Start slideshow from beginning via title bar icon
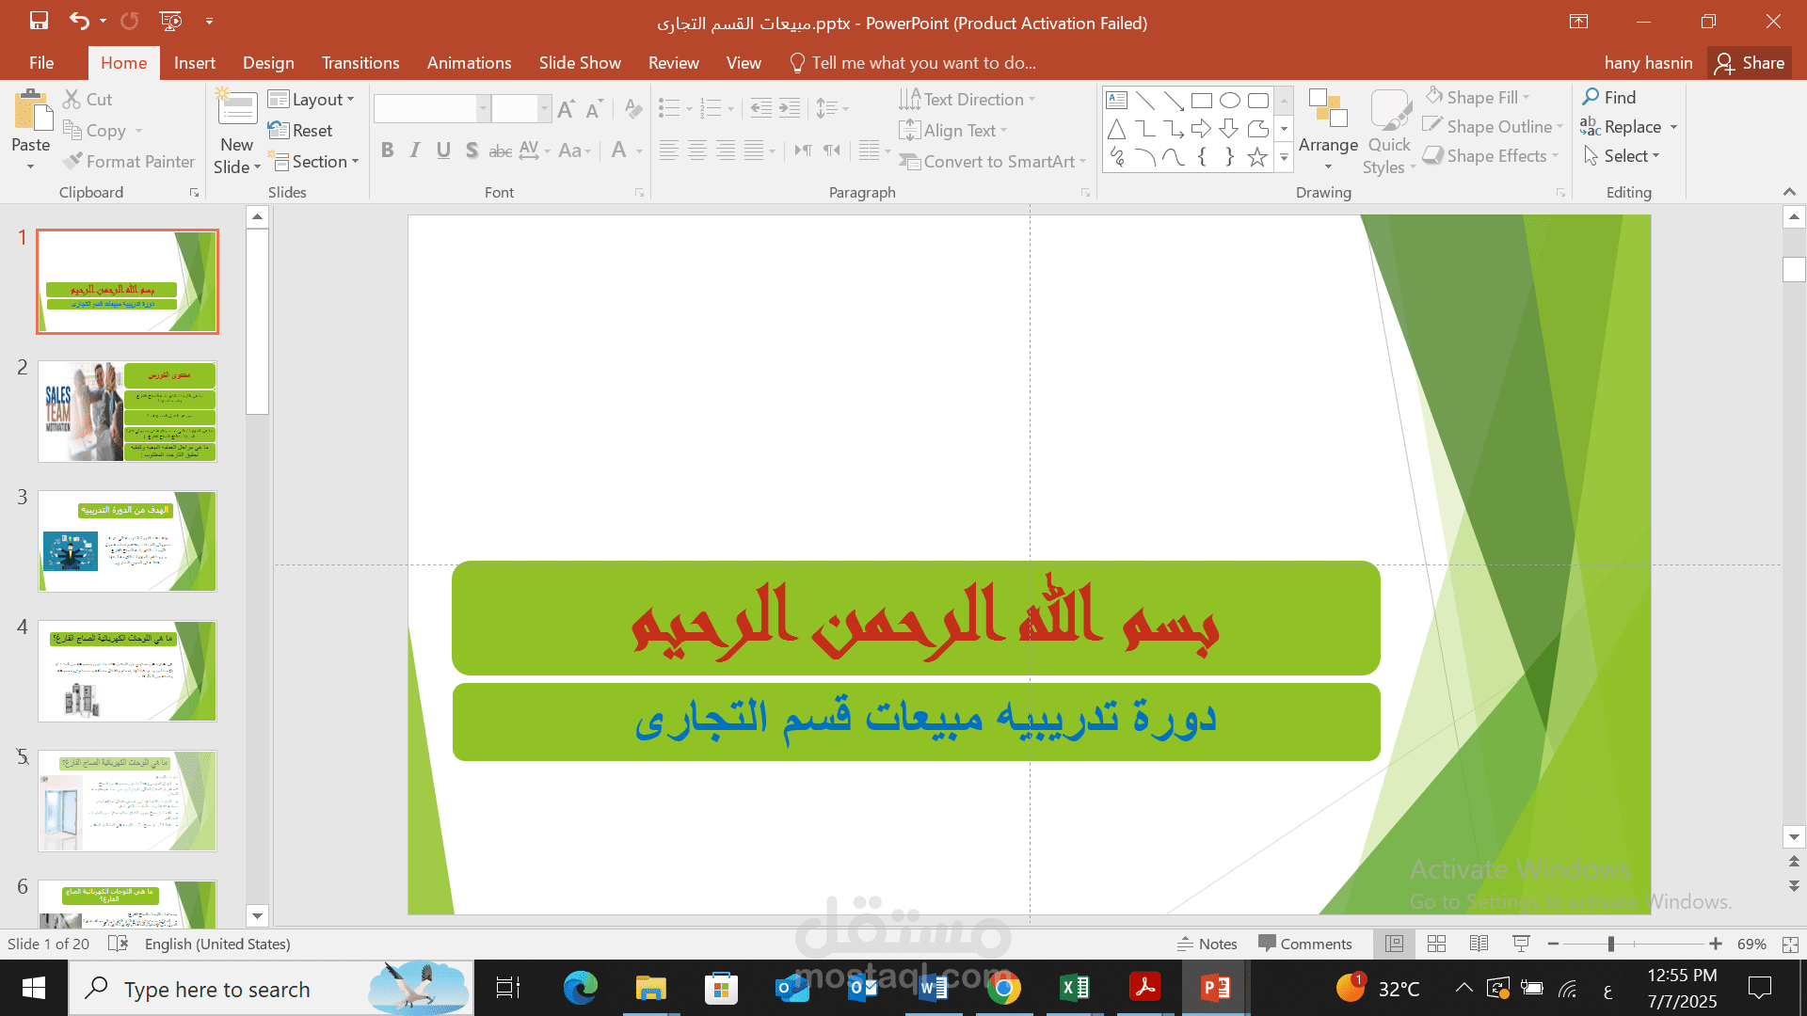 tap(170, 21)
